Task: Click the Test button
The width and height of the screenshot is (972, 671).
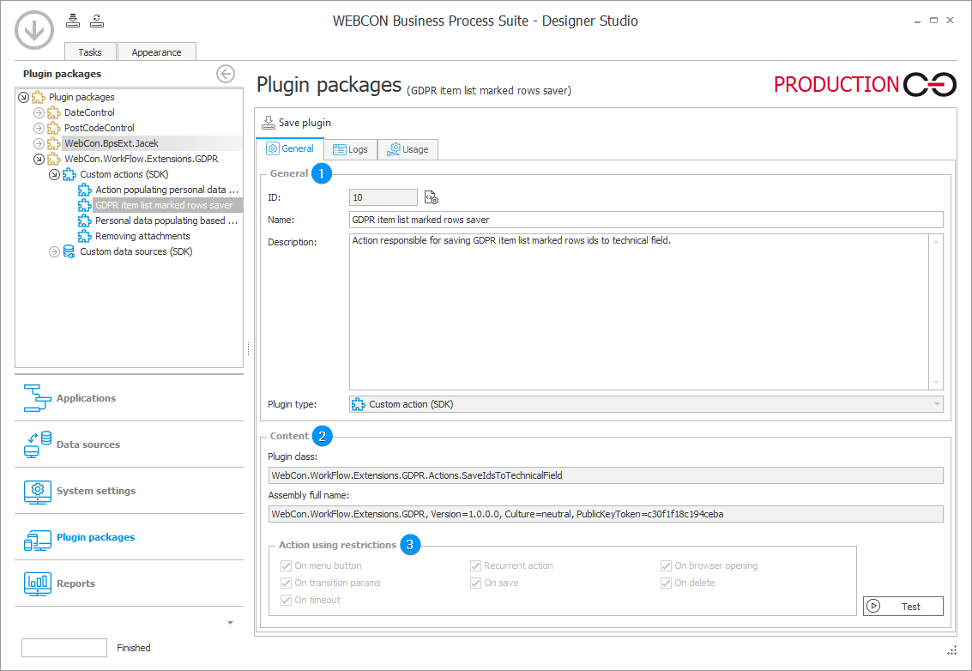Action: [903, 607]
